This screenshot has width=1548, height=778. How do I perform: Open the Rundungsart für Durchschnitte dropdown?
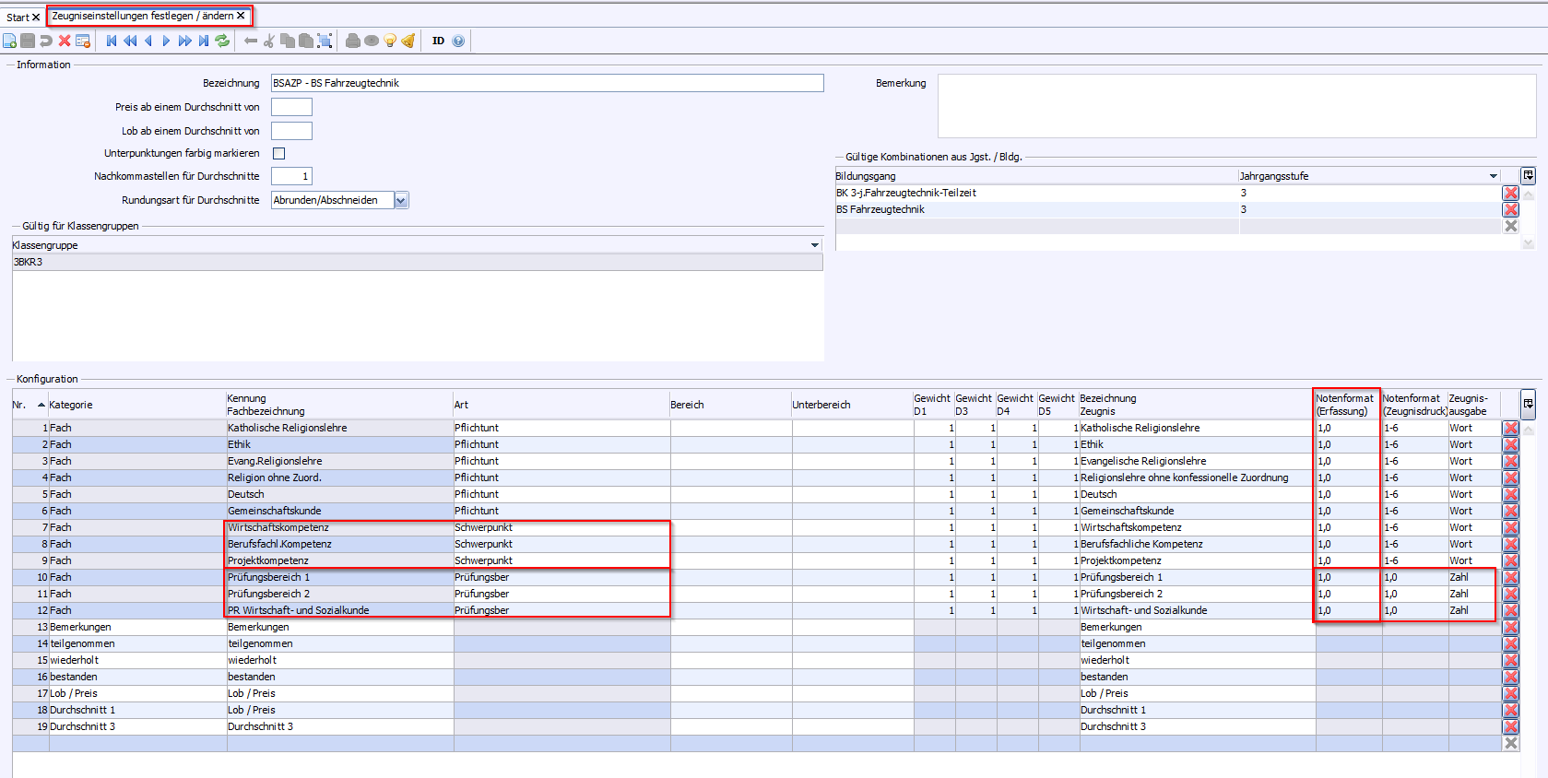coord(401,200)
